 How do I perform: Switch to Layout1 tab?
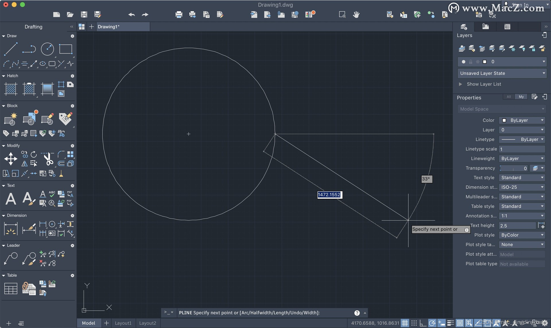click(123, 323)
